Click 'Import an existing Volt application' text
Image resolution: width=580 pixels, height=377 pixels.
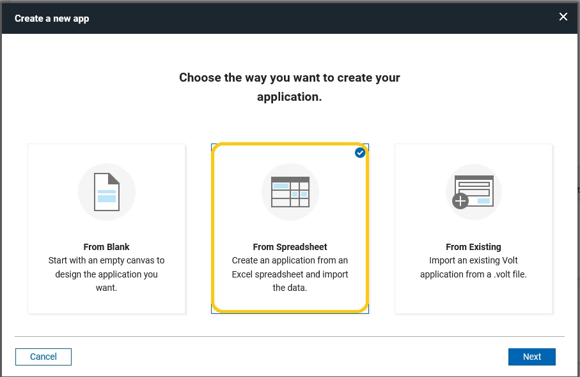[473, 267]
